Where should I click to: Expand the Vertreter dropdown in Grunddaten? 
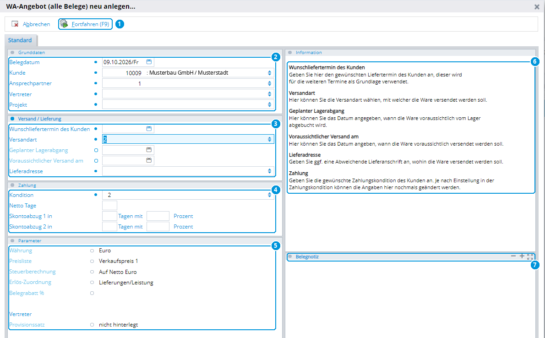[269, 94]
